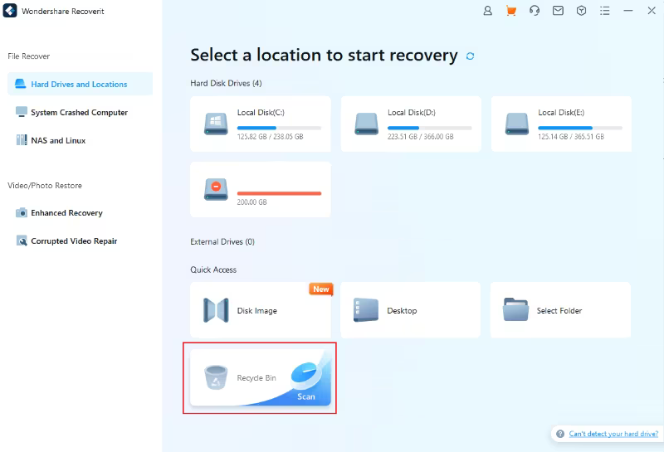Open the user account icon
The image size is (664, 452).
click(x=488, y=11)
